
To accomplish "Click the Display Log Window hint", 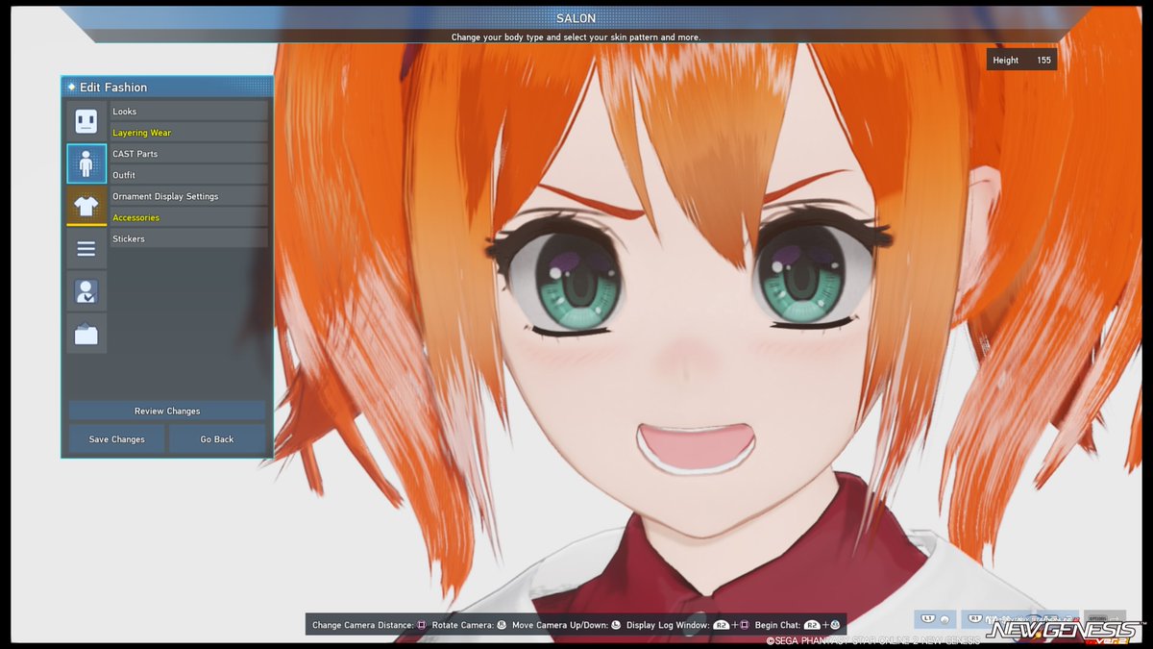I will pos(686,625).
